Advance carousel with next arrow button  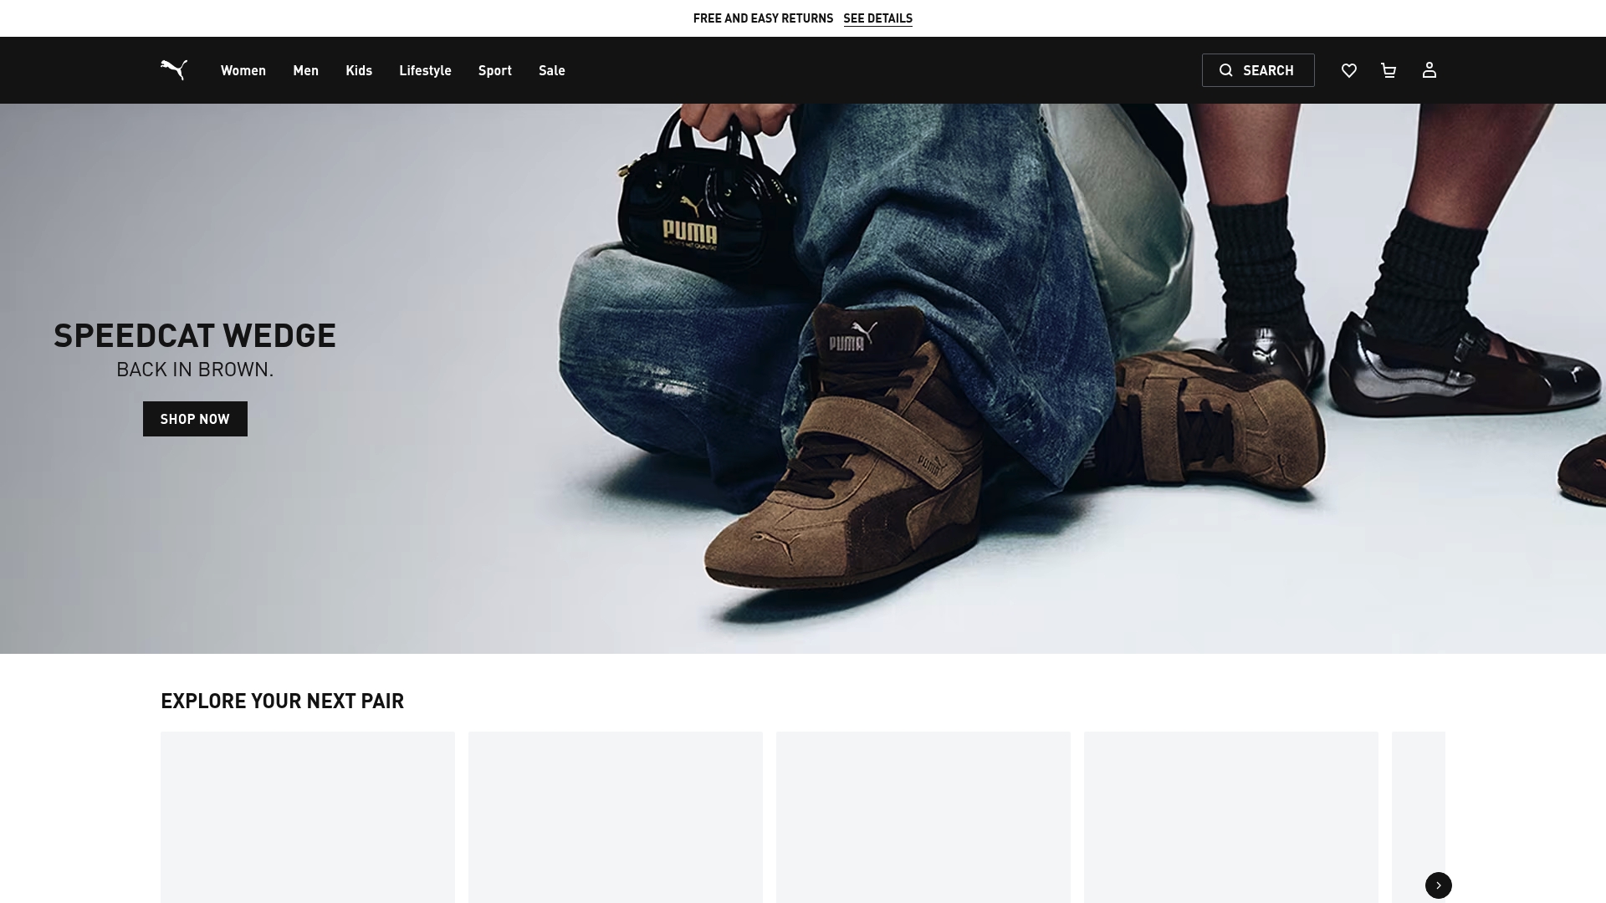[x=1439, y=885]
